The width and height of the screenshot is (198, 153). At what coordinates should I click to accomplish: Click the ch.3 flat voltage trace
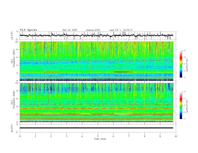point(96,128)
